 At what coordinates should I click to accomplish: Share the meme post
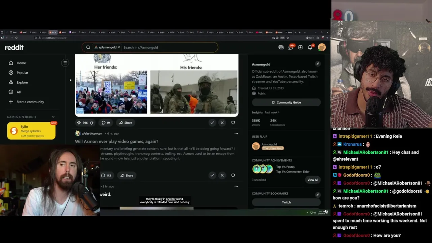(x=126, y=123)
